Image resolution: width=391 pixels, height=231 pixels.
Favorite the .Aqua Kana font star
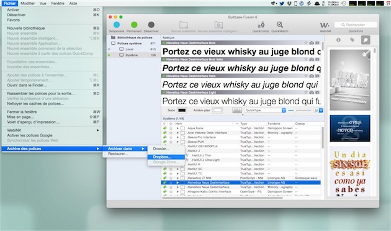tap(171, 128)
